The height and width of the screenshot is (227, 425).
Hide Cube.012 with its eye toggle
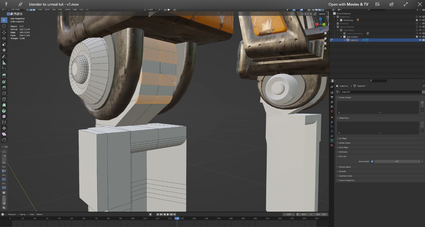click(x=420, y=40)
